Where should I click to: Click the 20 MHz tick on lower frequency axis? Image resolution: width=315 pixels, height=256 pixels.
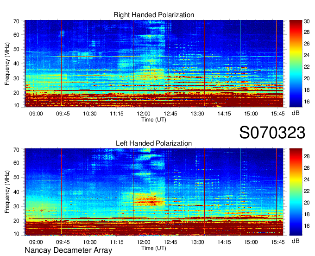tap(17, 221)
